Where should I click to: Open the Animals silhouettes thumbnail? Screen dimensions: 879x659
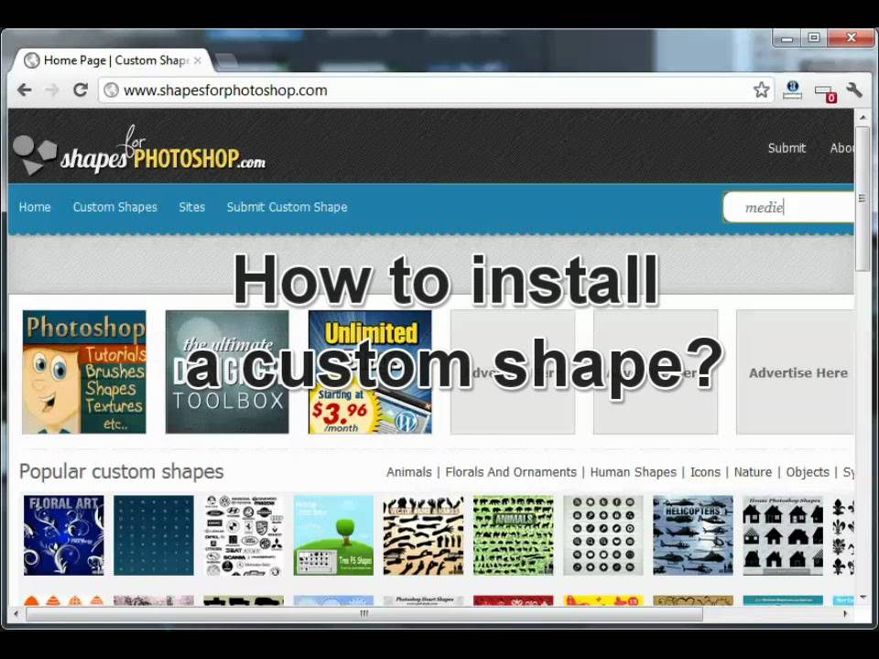514,535
